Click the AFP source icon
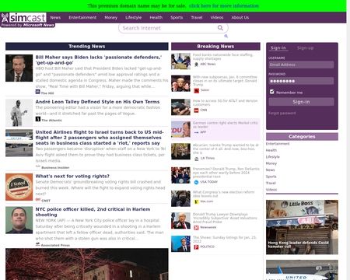 [x=196, y=132]
